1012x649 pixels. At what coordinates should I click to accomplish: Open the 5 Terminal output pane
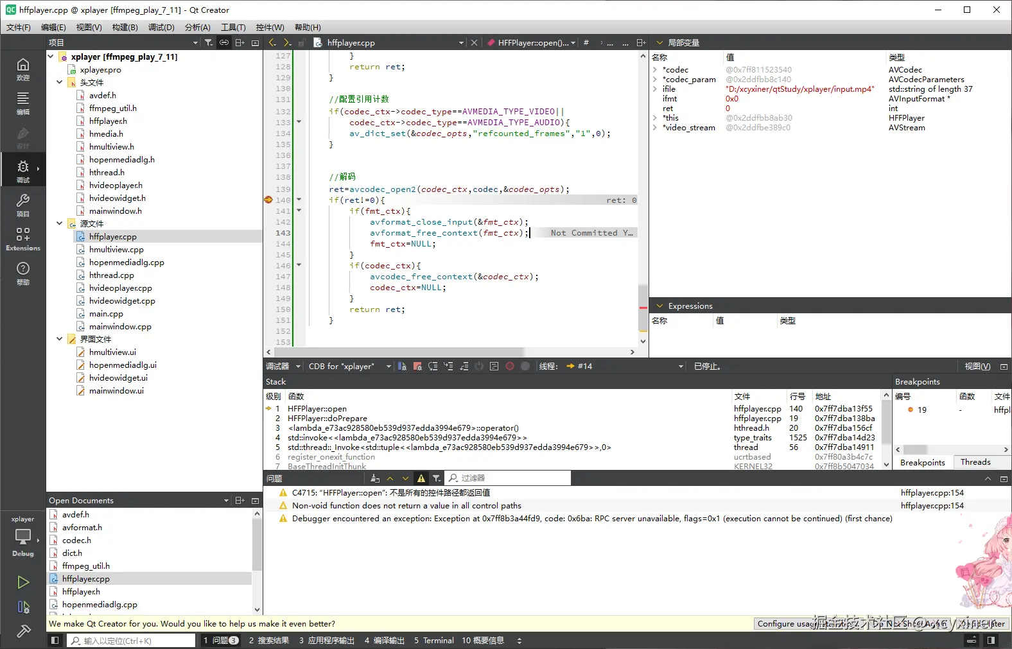434,641
